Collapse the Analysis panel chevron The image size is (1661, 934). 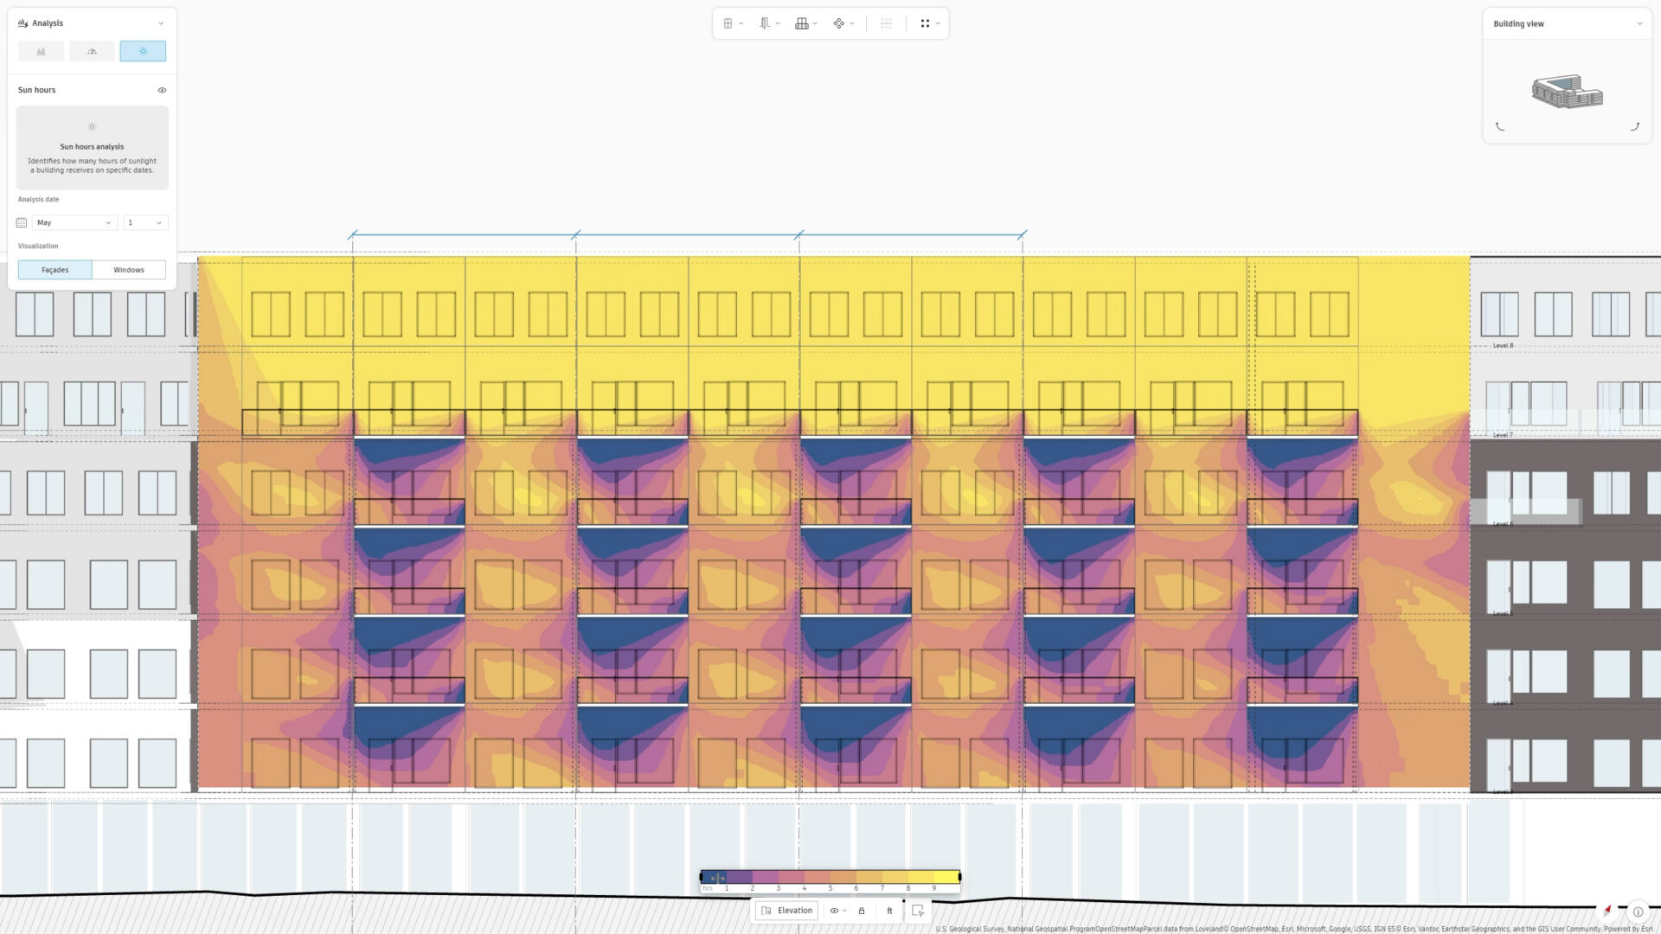(x=161, y=23)
